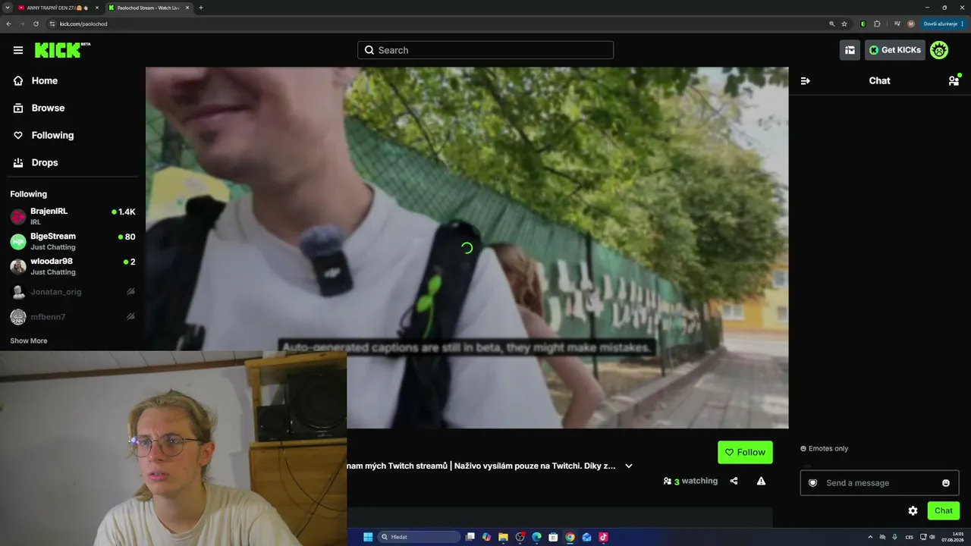Open mfbenn7's offline channel

[73, 316]
